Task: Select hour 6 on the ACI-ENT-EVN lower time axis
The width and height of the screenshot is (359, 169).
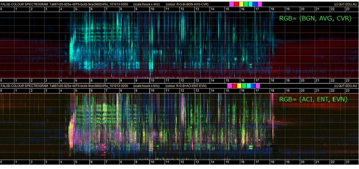Action: point(91,162)
